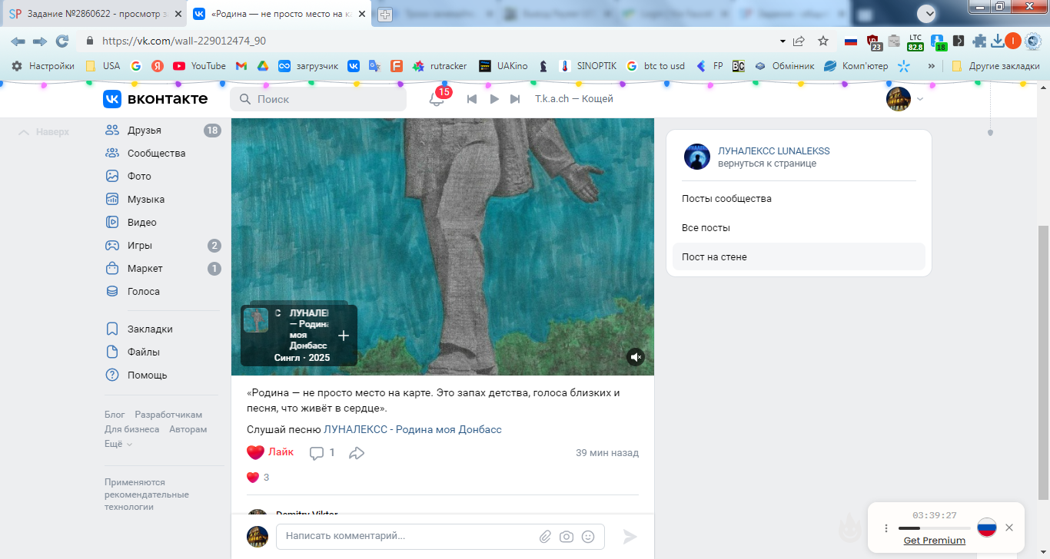Focus the Поиск search field
This screenshot has height=559, width=1050.
point(318,99)
